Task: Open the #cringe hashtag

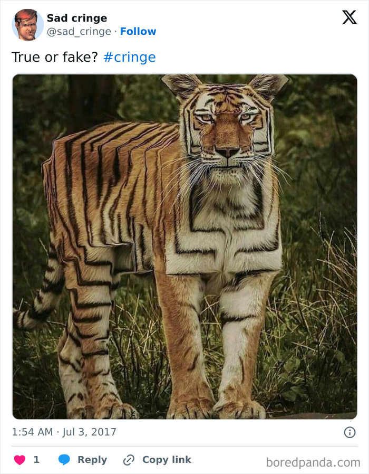Action: [130, 57]
